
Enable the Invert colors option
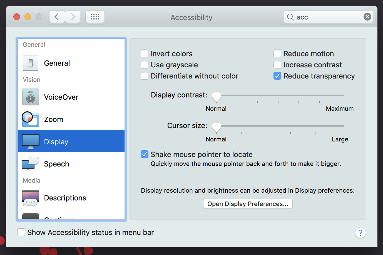pos(145,53)
